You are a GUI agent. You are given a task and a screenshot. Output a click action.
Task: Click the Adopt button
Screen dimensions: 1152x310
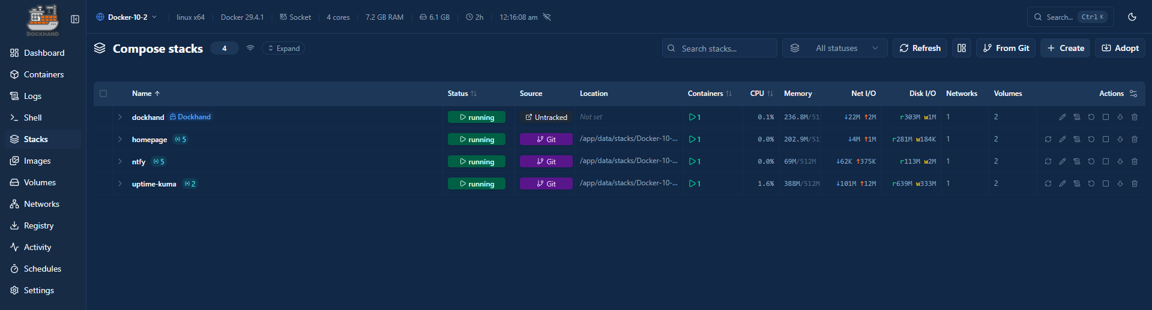[x=1120, y=48]
